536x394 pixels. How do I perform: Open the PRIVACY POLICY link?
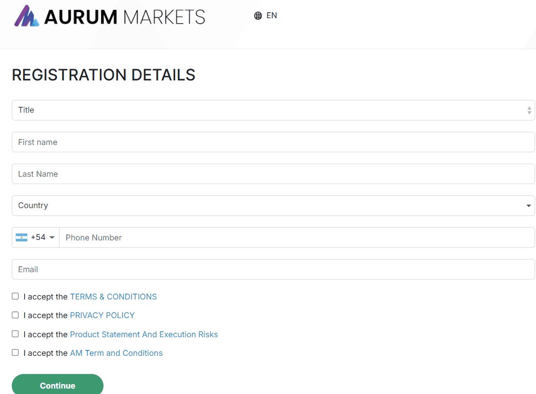102,315
